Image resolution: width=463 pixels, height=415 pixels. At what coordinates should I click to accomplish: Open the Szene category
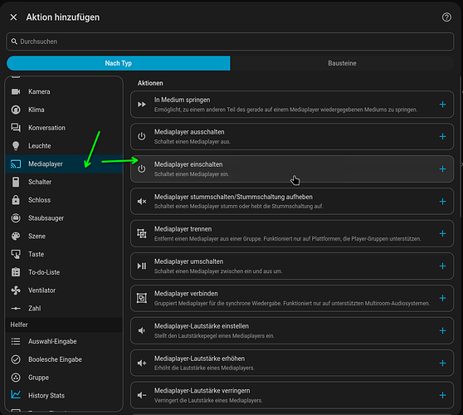64,236
